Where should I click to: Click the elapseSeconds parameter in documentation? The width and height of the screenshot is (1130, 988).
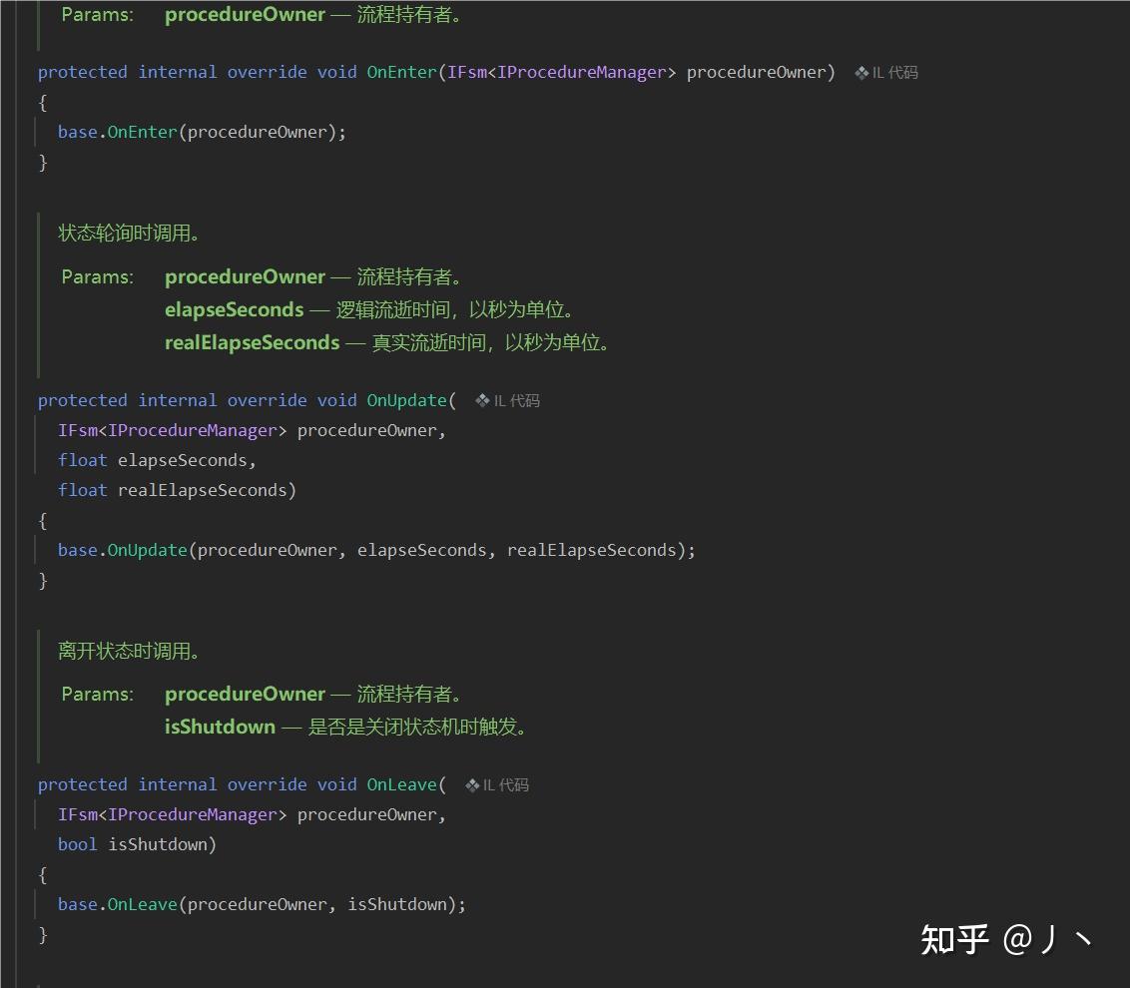234,309
